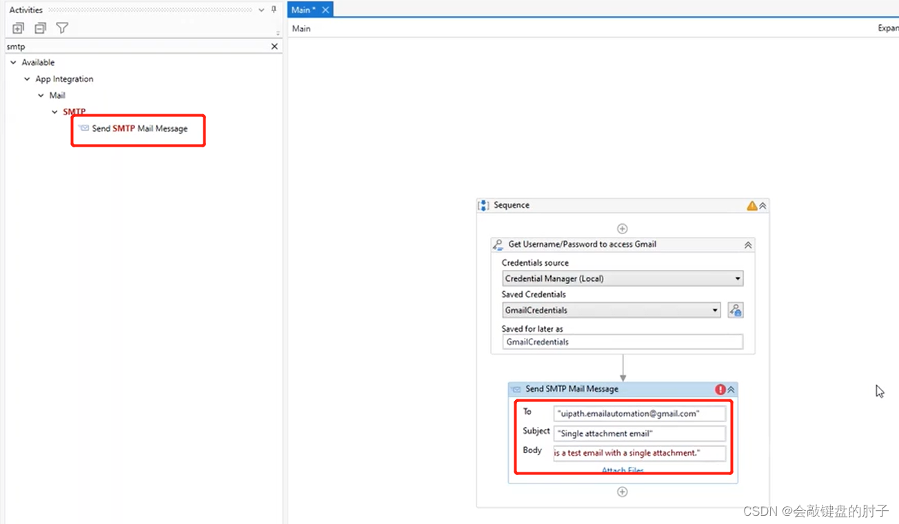This screenshot has height=524, width=899.
Task: Collapse the Send SMTP Mail Message activity
Action: point(731,389)
